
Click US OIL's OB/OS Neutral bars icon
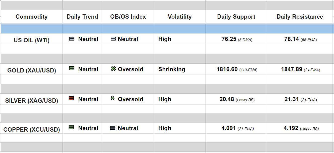click(113, 39)
